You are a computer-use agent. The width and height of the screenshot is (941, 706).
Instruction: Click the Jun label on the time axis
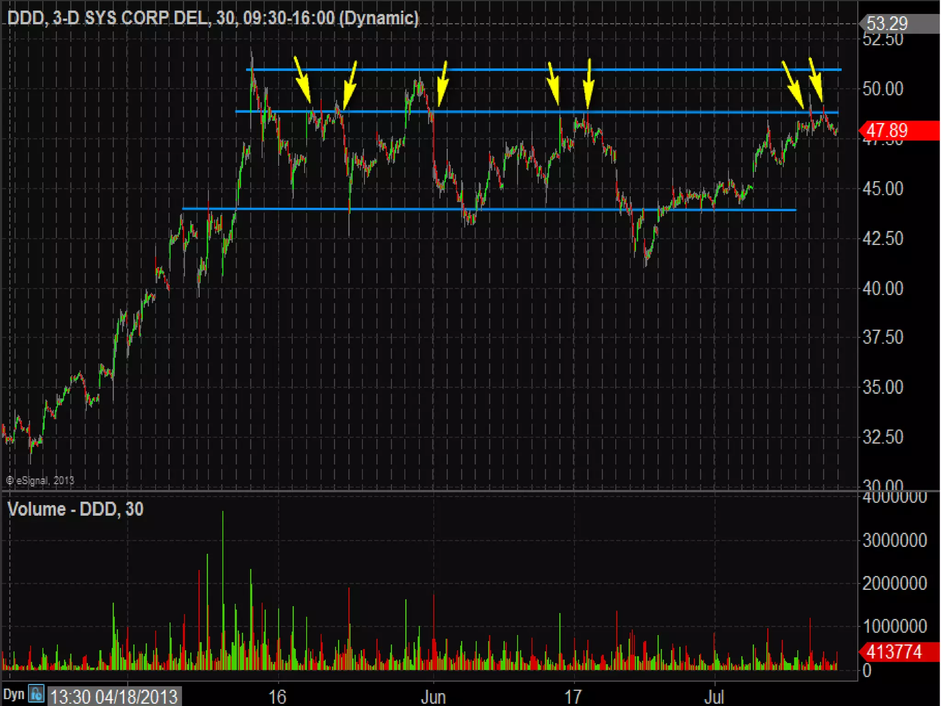(433, 697)
